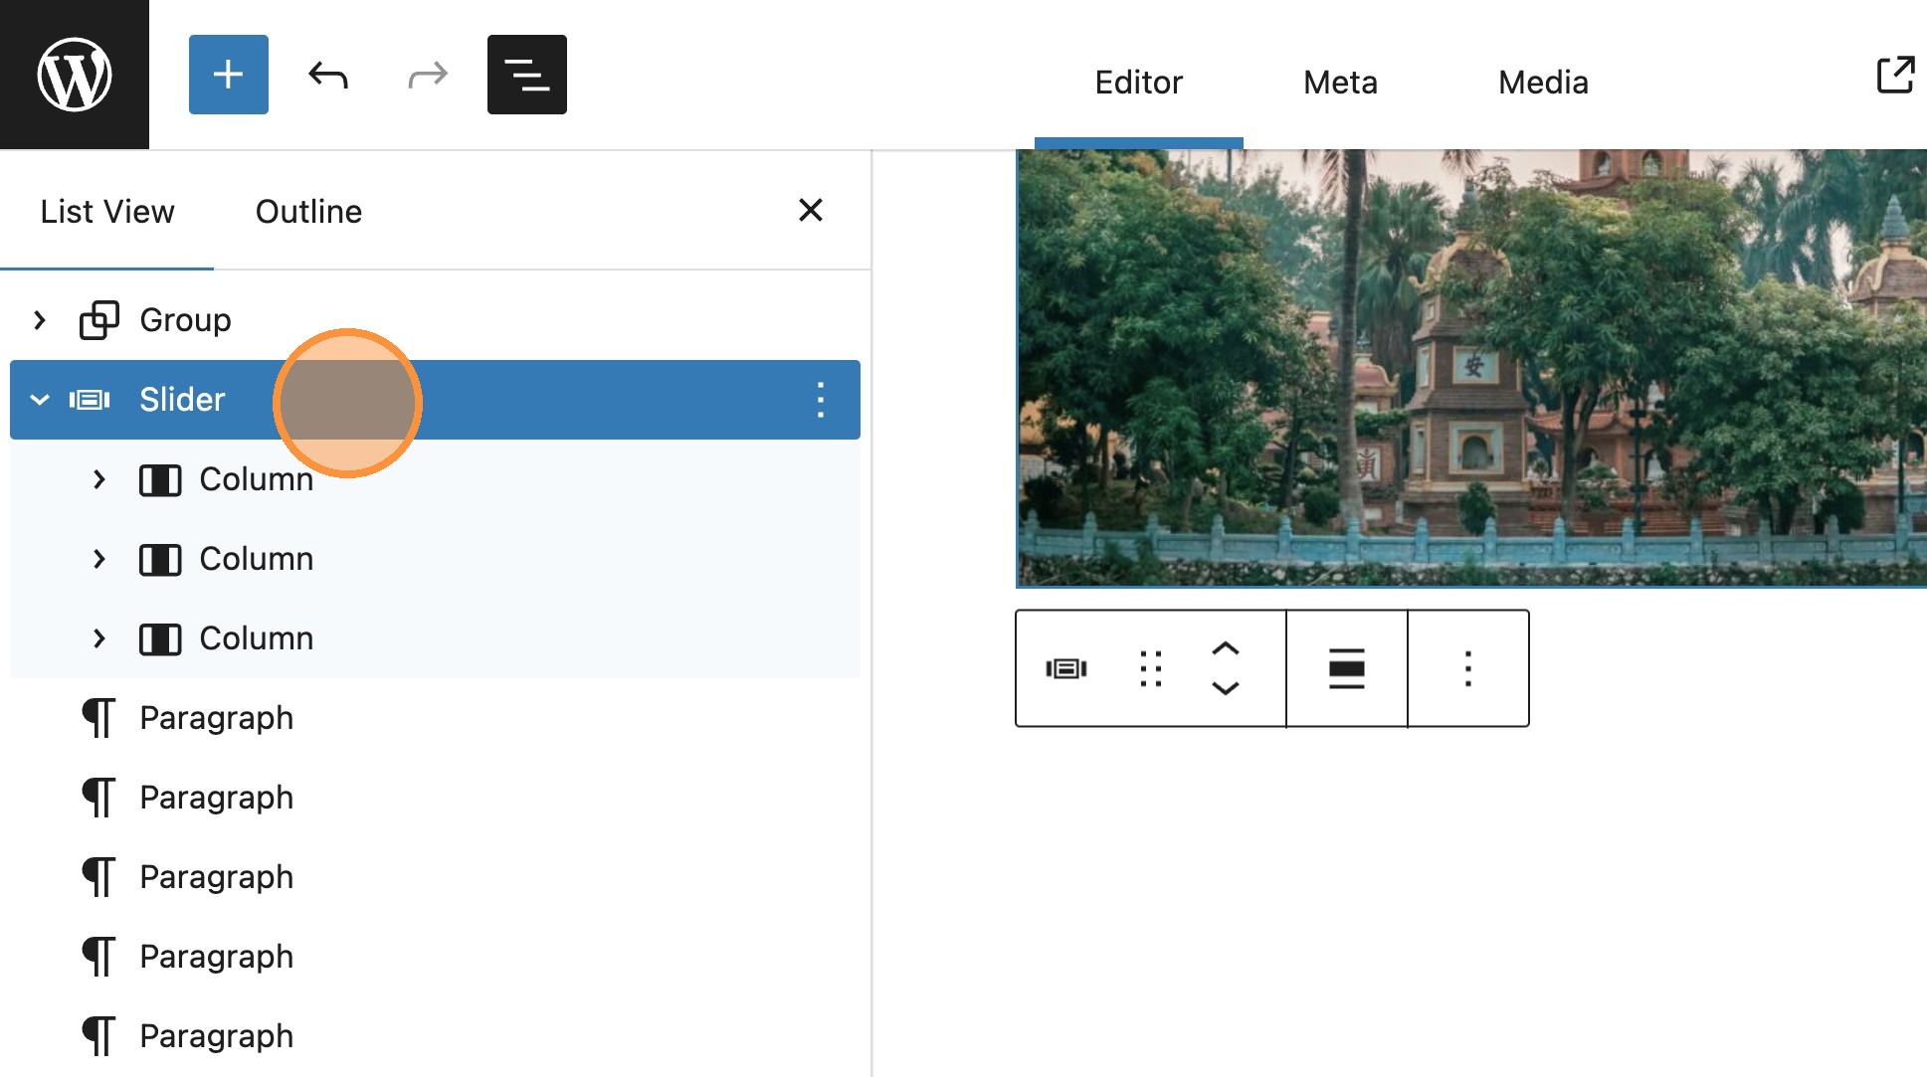1927x1077 pixels.
Task: Switch to the Outline tab
Action: [308, 212]
